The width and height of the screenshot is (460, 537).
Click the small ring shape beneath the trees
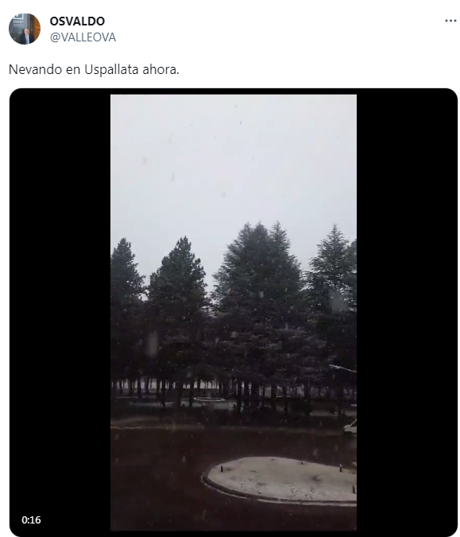[x=209, y=399]
